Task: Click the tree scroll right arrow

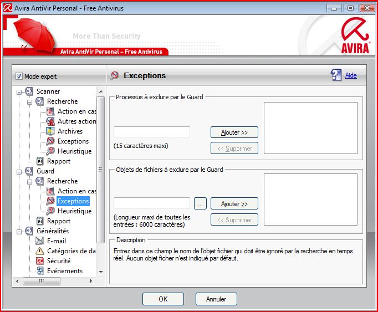Action: click(x=91, y=281)
